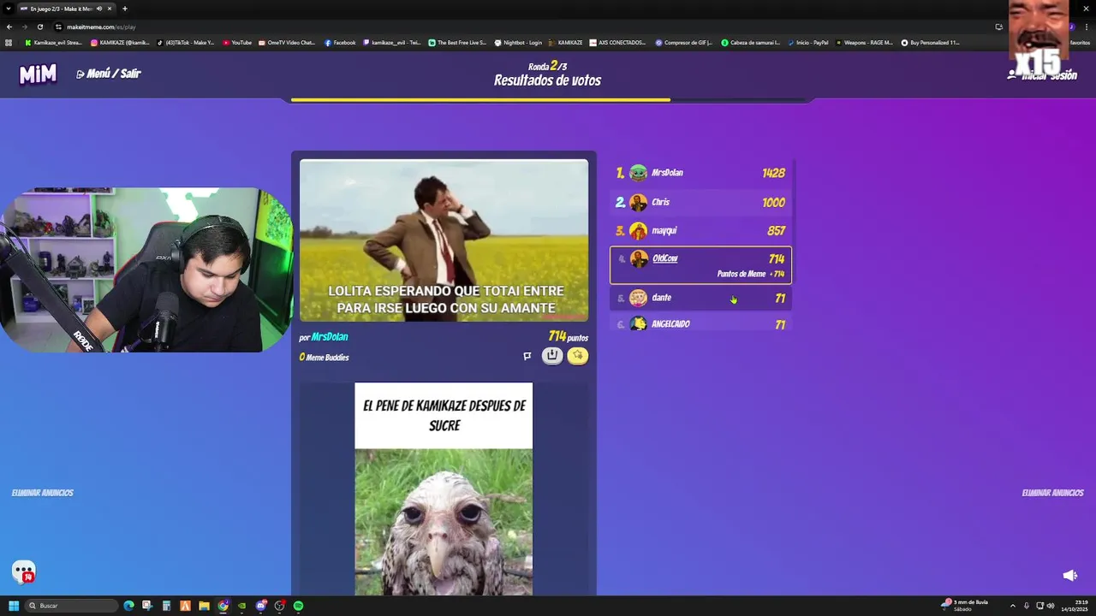
Task: Open Windows Start menu
Action: tap(14, 606)
